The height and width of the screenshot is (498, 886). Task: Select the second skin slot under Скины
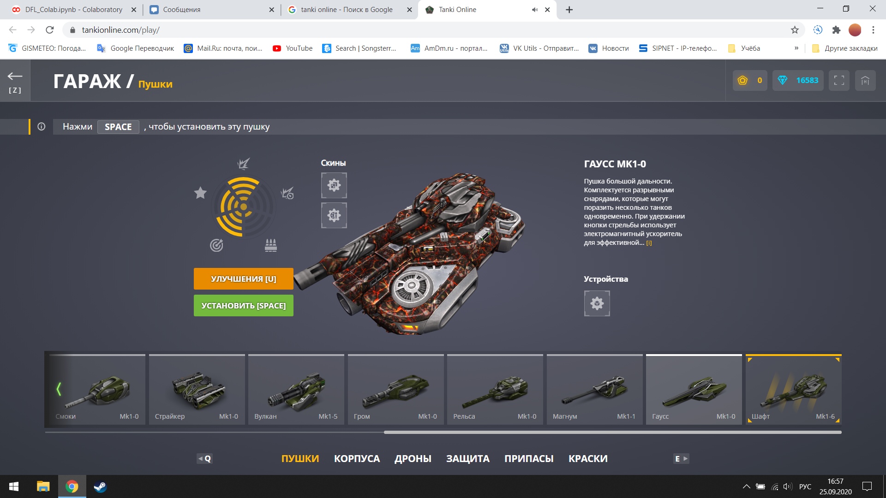click(x=334, y=215)
